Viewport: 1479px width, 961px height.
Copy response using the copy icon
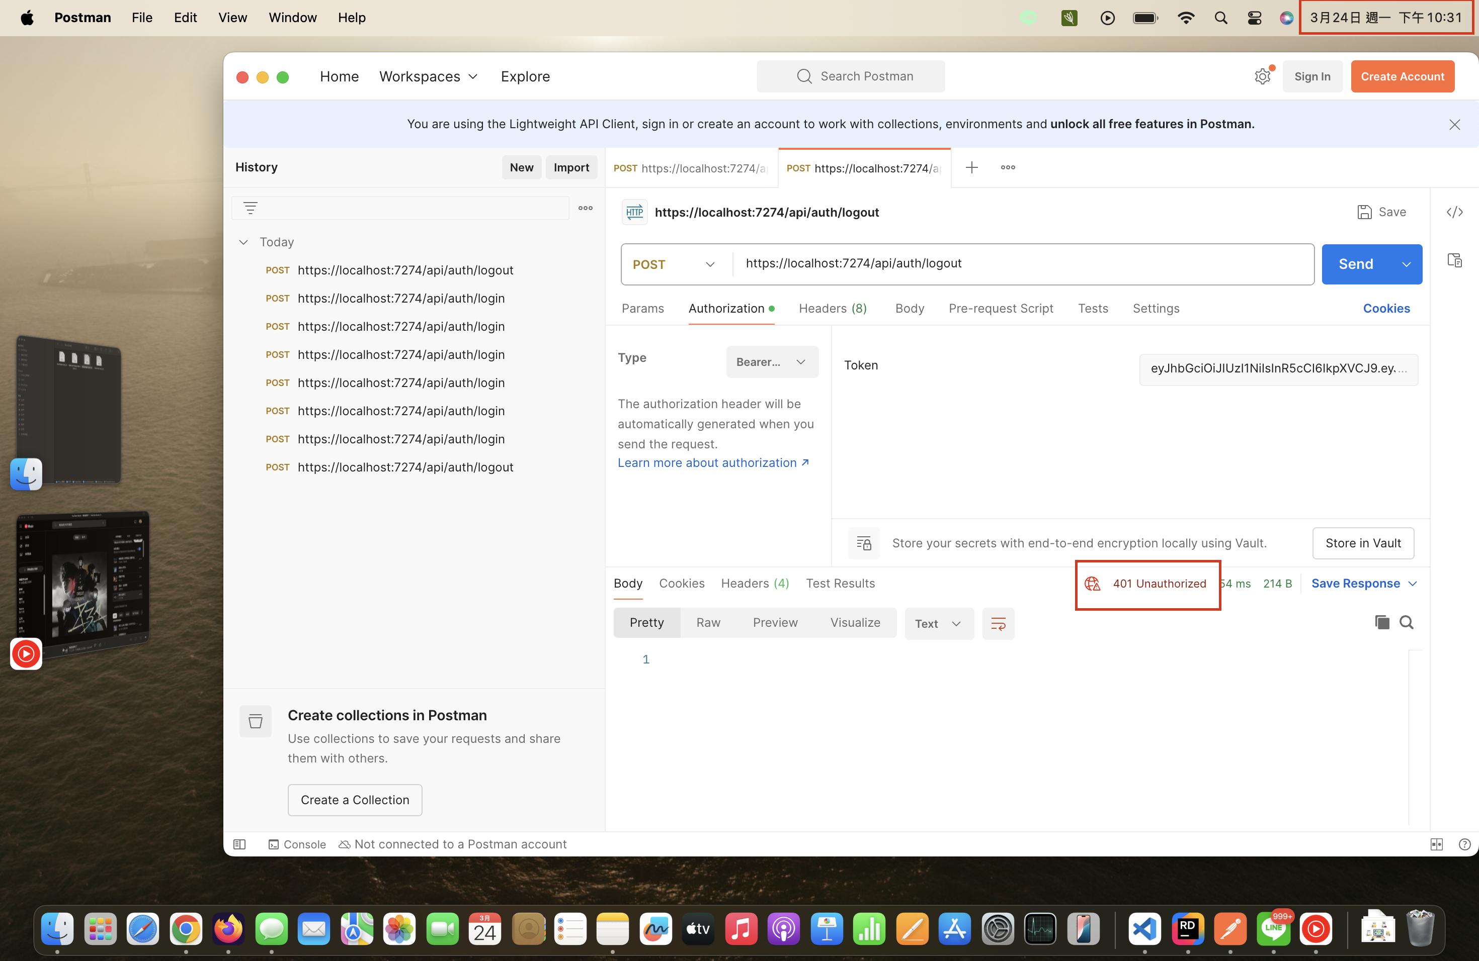pos(1381,622)
